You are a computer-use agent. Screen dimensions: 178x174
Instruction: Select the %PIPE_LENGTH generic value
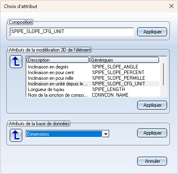[108, 89]
